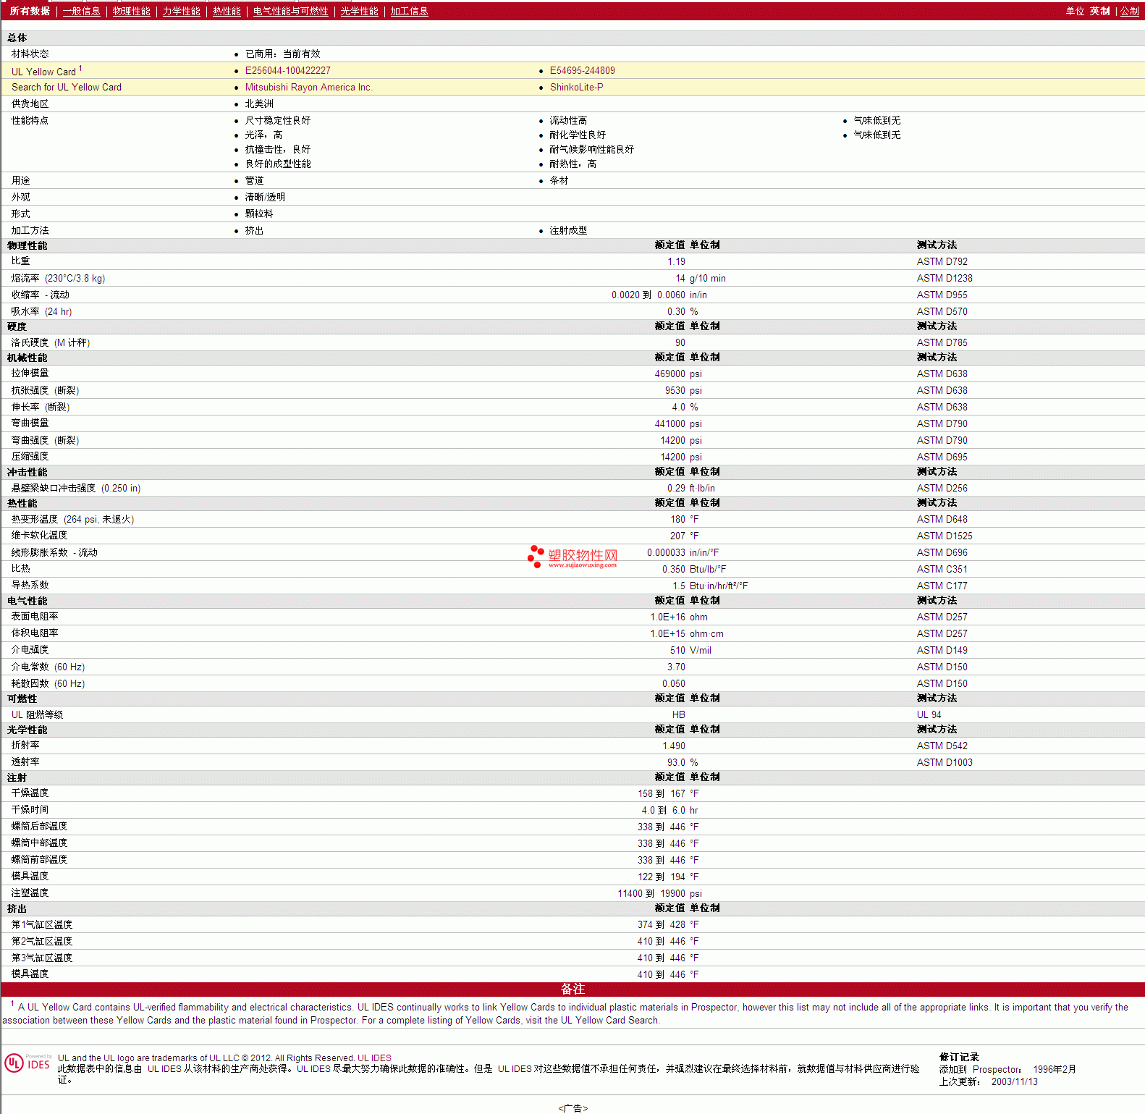Screen dimensions: 1145x1114
Task: Click the 9530 psi tensile strength value
Action: click(683, 391)
